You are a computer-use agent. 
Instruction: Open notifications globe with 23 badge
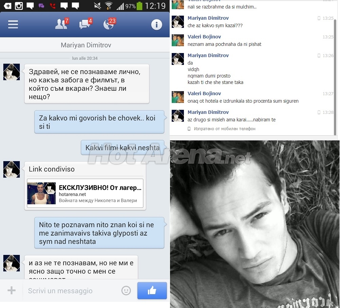[x=110, y=24]
